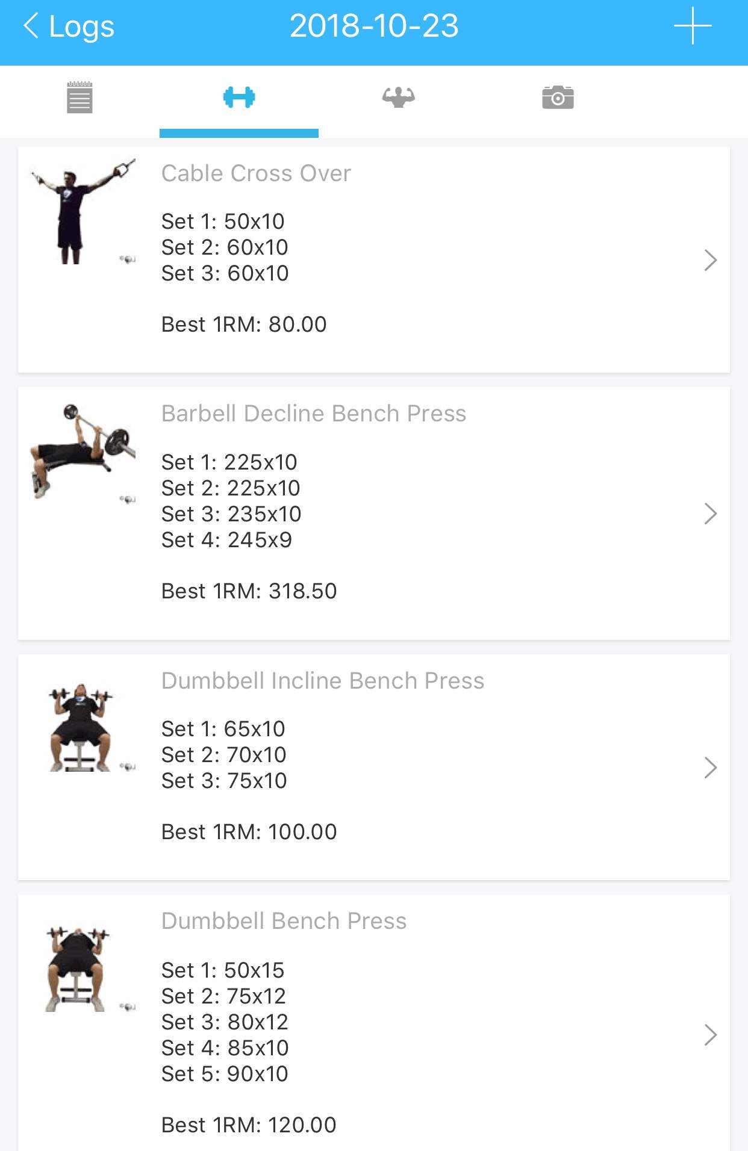Expand Cable Cross Over details chevron

(710, 260)
